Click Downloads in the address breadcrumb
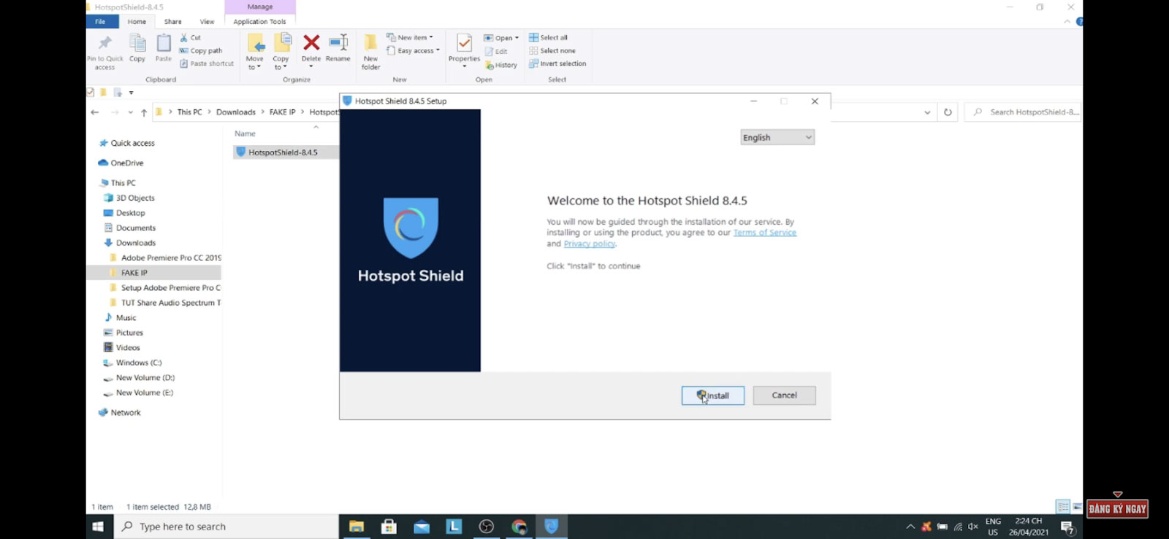 point(236,112)
